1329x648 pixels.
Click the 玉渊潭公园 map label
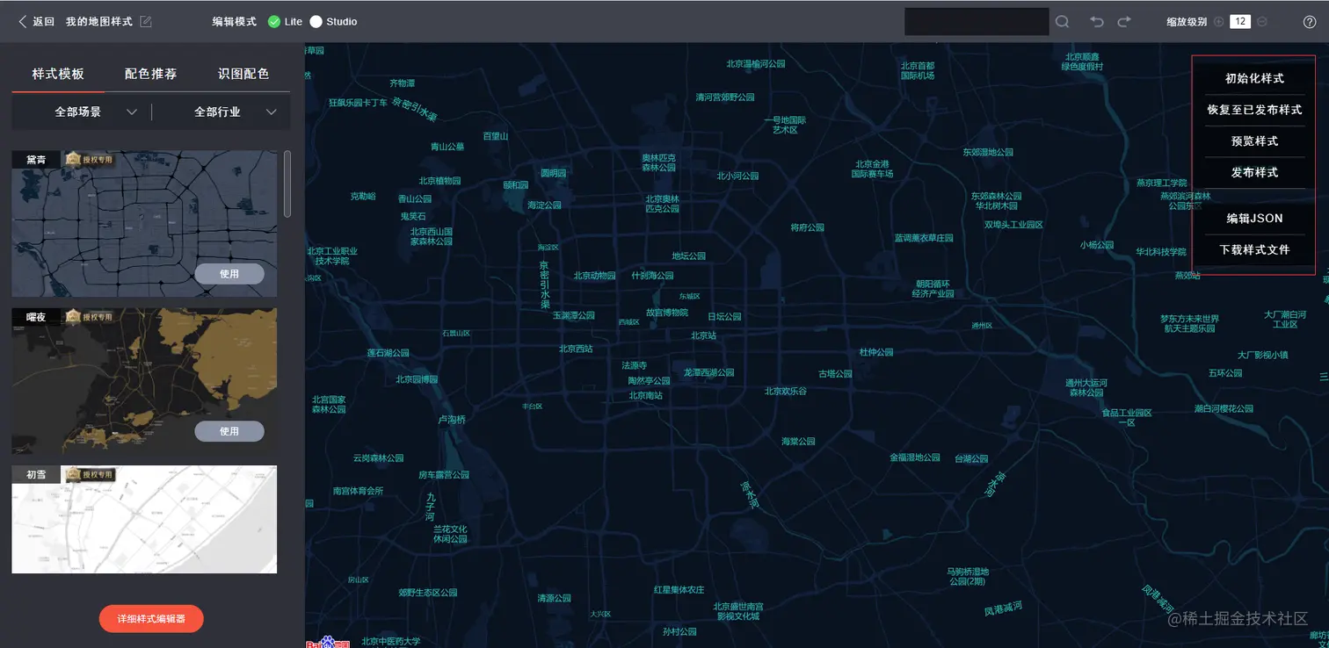(574, 315)
